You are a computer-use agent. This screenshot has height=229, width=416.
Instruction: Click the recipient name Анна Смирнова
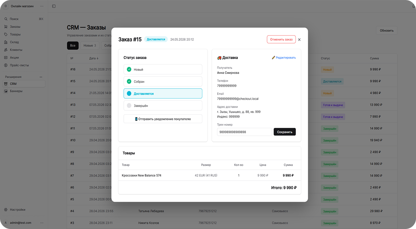coord(228,73)
